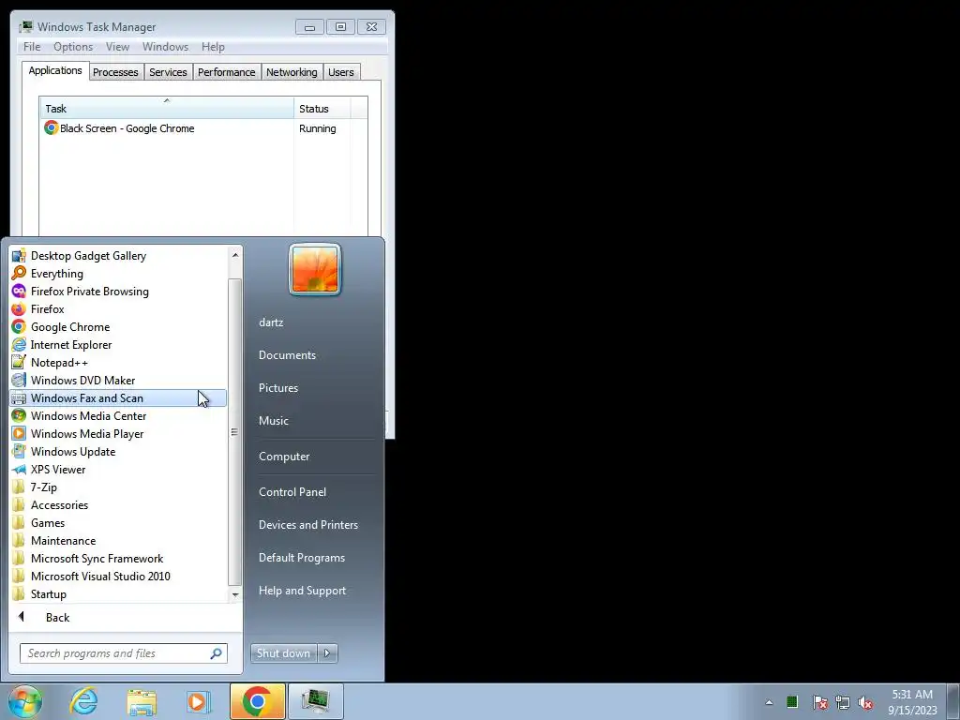Click the programs list scroll up arrow
Screen dimensions: 960x720
click(x=235, y=255)
